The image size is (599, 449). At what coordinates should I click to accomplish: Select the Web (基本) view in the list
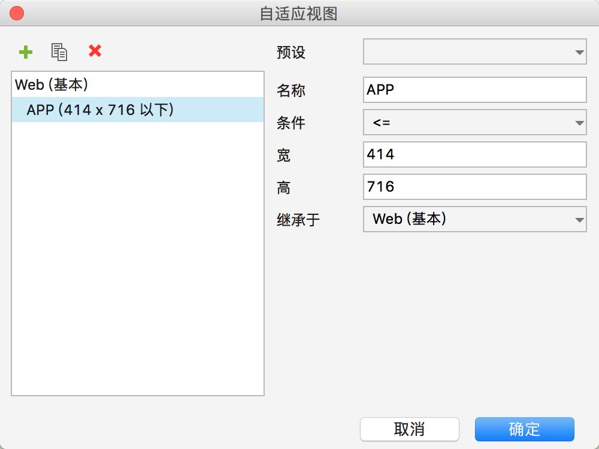[52, 84]
